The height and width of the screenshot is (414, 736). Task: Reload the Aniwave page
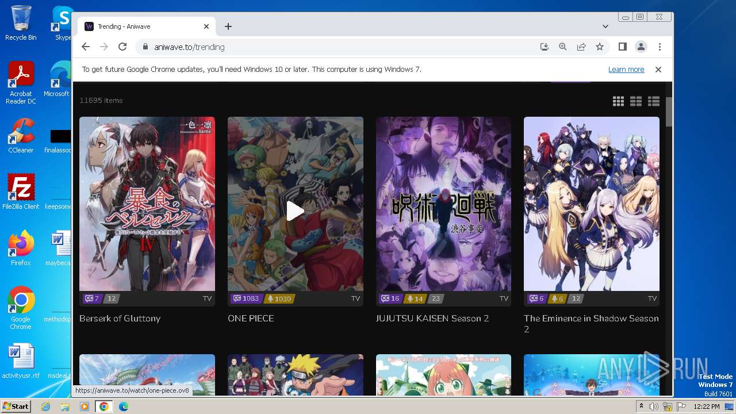(x=122, y=47)
